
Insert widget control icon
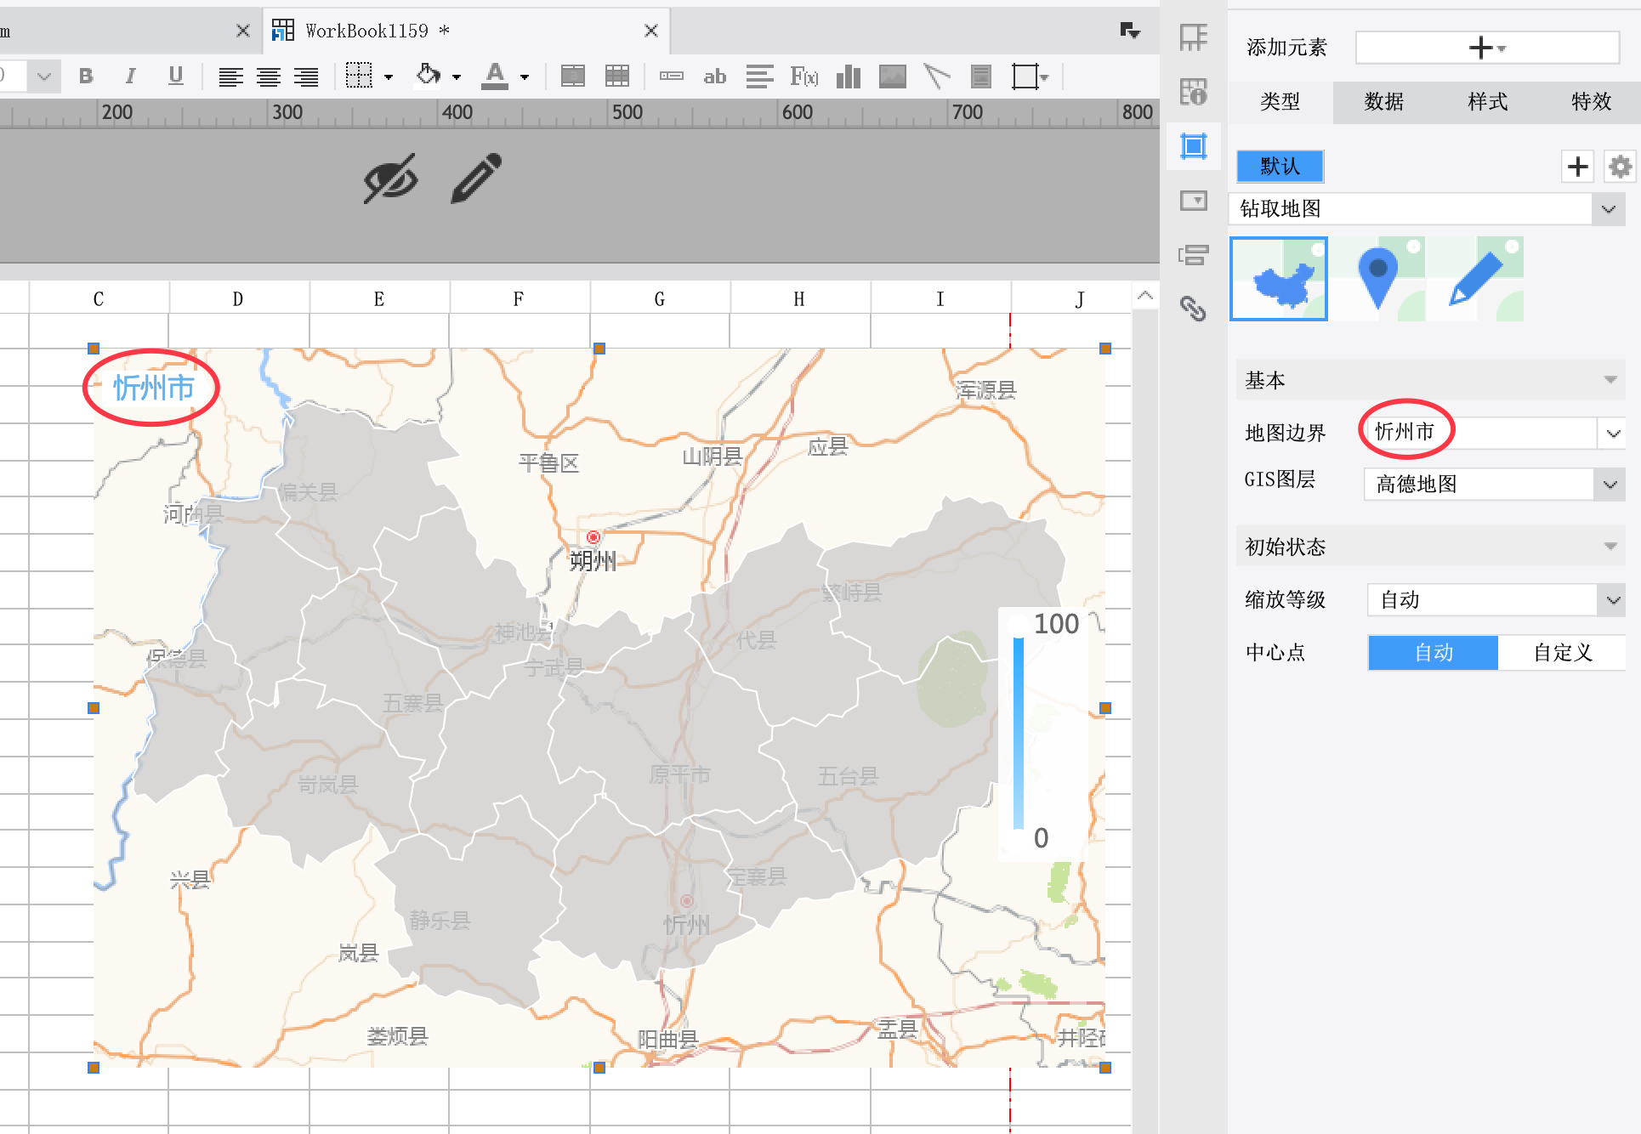coord(672,77)
